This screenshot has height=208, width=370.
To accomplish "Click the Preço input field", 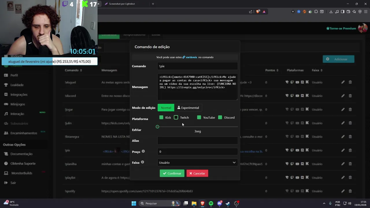I will [197, 152].
